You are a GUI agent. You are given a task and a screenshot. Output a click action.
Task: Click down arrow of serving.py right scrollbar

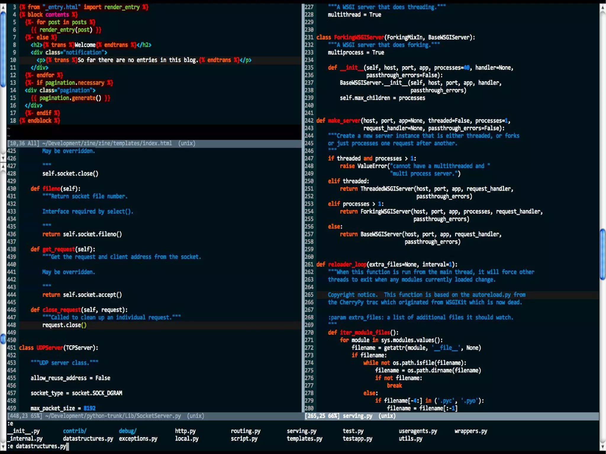tap(602, 446)
